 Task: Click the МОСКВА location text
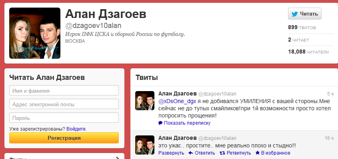(75, 41)
